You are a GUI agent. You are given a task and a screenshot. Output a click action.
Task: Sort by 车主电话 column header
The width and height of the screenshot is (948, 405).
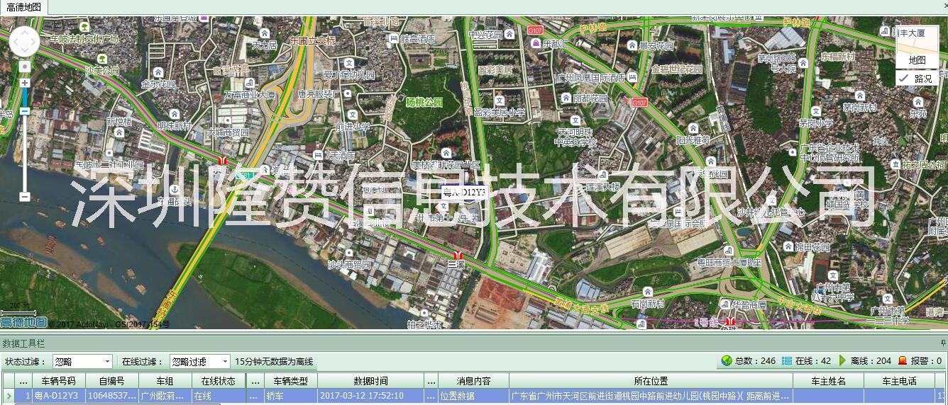pos(899,381)
